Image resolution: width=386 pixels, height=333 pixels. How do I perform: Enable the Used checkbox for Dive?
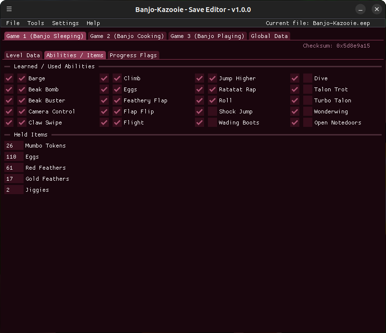[x=308, y=78]
